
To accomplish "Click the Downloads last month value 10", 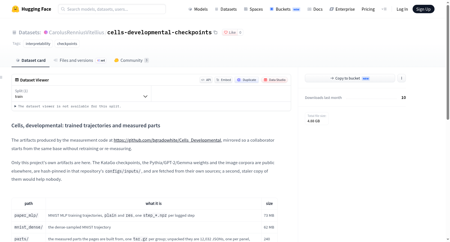I will pos(404,98).
